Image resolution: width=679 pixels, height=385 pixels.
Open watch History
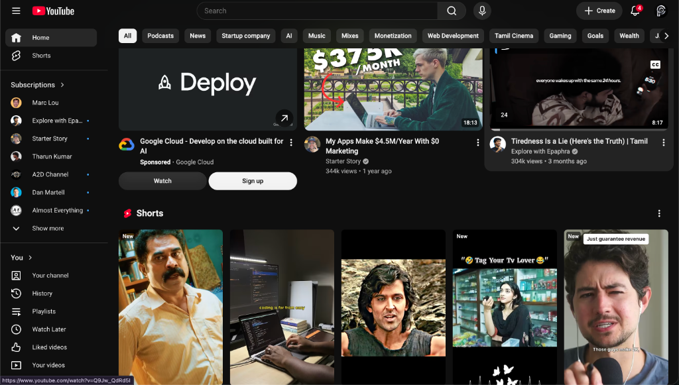(x=51, y=294)
